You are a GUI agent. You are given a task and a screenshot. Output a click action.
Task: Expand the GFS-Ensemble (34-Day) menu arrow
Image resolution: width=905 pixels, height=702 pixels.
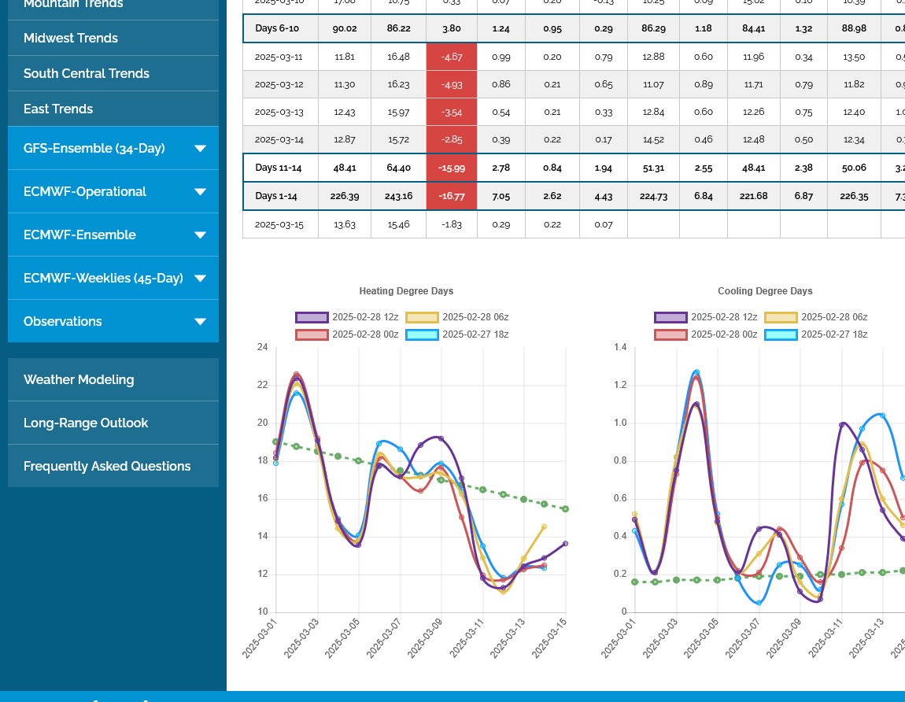(200, 149)
